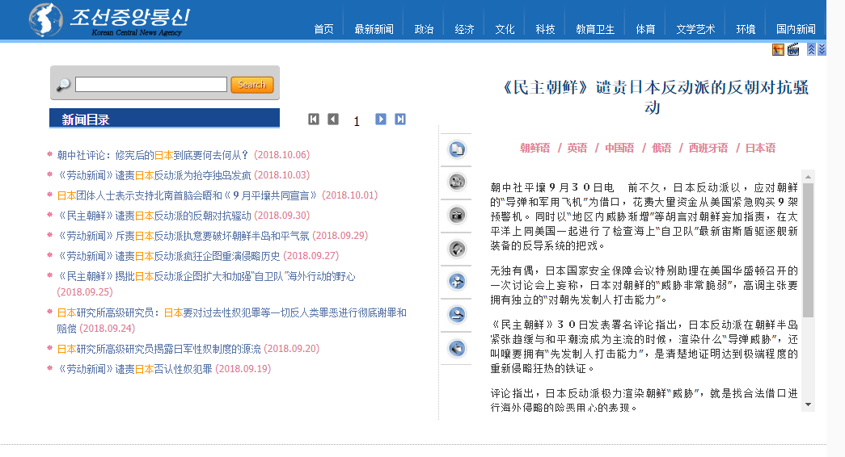The height and width of the screenshot is (457, 845).
Task: Go to first page of news list
Action: click(314, 119)
